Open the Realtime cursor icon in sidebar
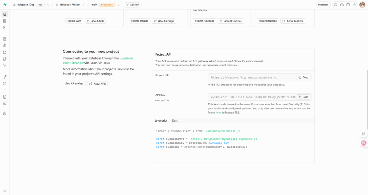 [5, 66]
